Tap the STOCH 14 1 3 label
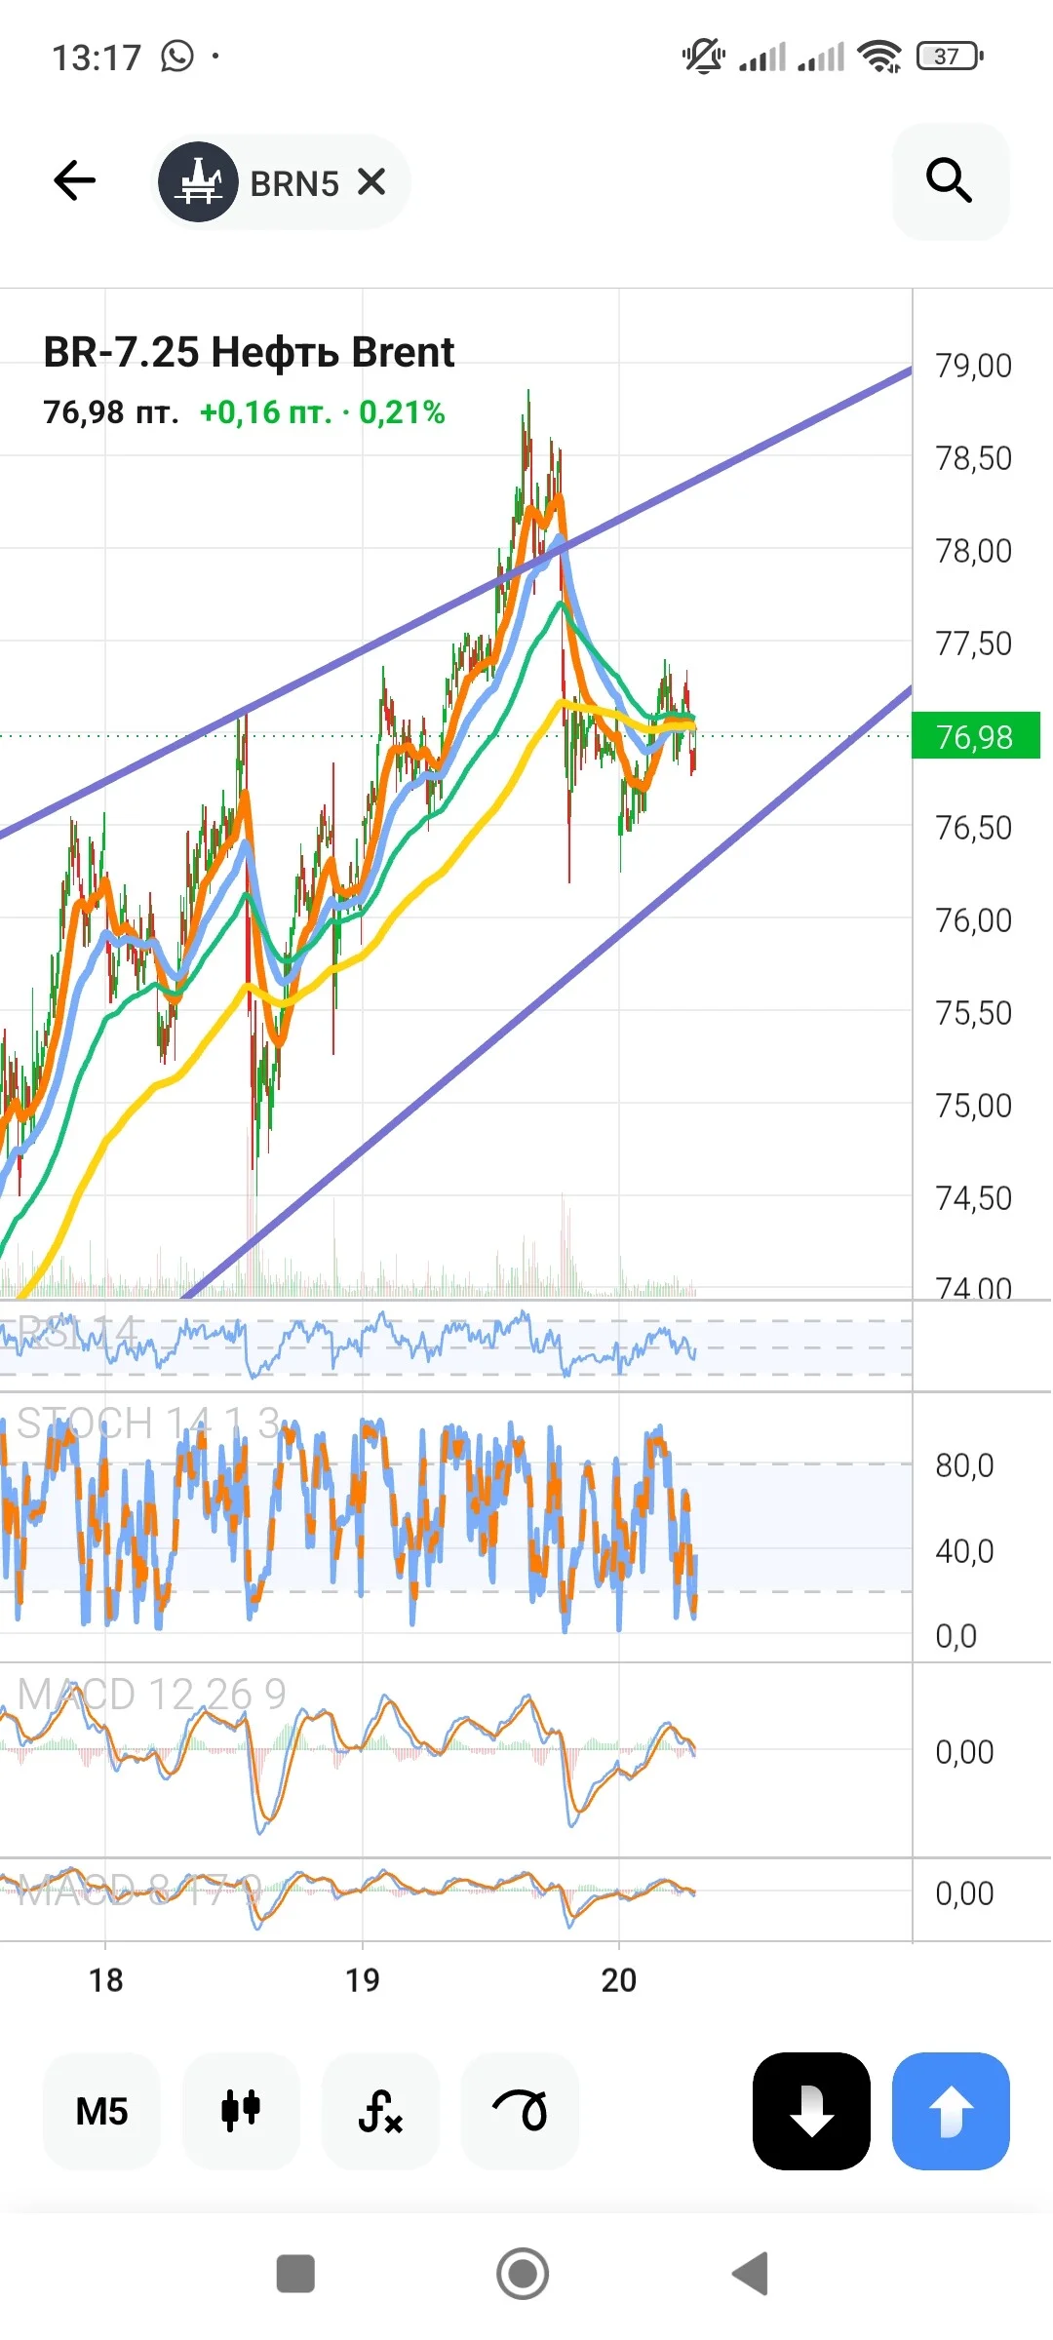 point(149,1423)
